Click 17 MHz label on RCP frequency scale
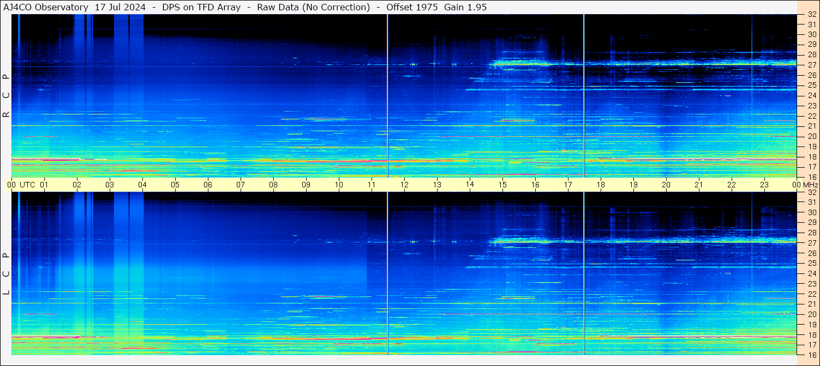 pos(811,167)
